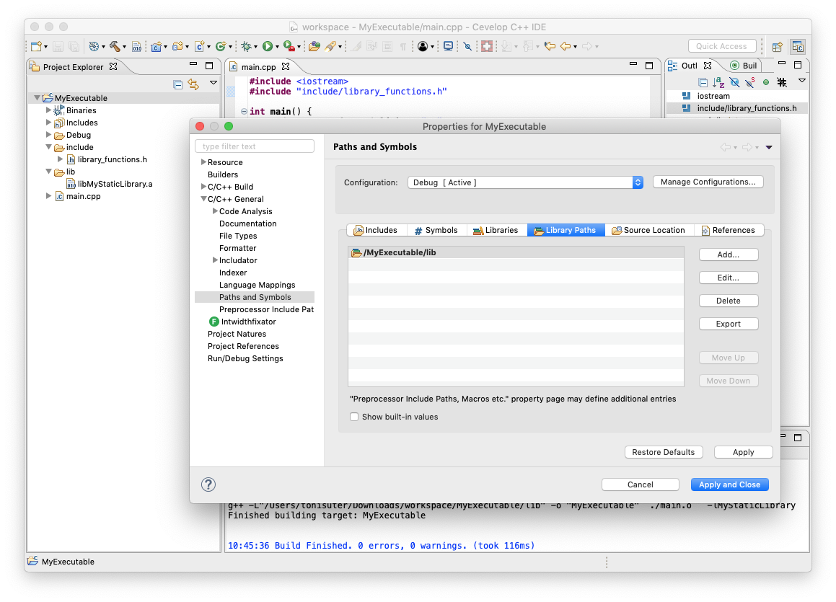Click the New file wizard toolbar icon

click(x=36, y=46)
